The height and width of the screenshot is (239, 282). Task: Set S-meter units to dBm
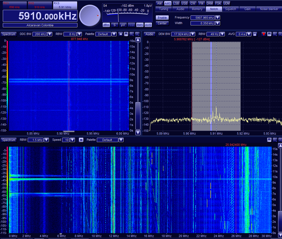(x=106, y=25)
